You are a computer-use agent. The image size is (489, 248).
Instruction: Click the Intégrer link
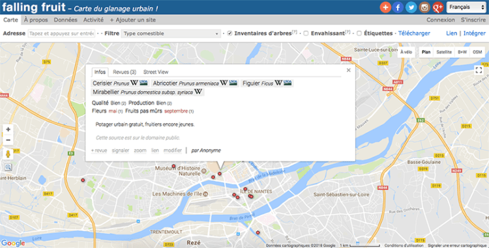475,33
